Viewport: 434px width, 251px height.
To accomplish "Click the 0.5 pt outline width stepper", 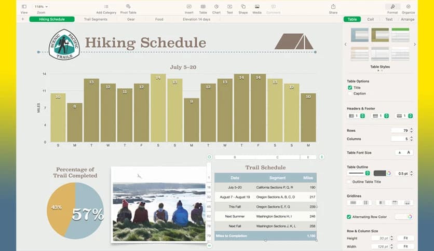I will [411, 173].
